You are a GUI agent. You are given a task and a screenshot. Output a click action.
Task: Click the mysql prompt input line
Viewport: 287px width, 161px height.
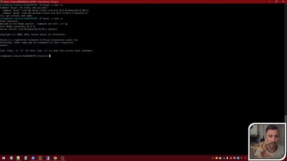pos(25,56)
